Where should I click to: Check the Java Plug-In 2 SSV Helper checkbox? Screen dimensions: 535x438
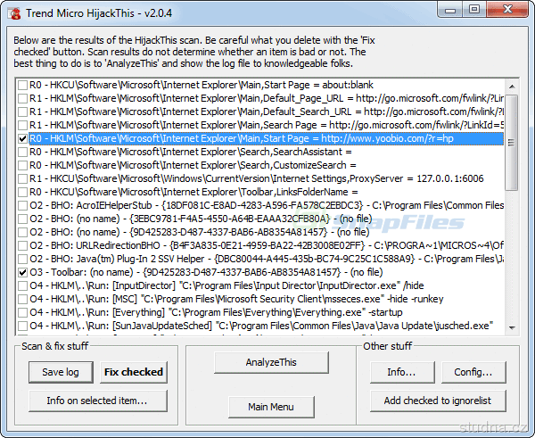(x=22, y=259)
